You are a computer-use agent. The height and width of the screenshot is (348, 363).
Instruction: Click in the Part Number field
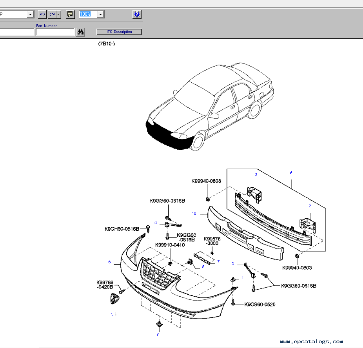(x=55, y=32)
